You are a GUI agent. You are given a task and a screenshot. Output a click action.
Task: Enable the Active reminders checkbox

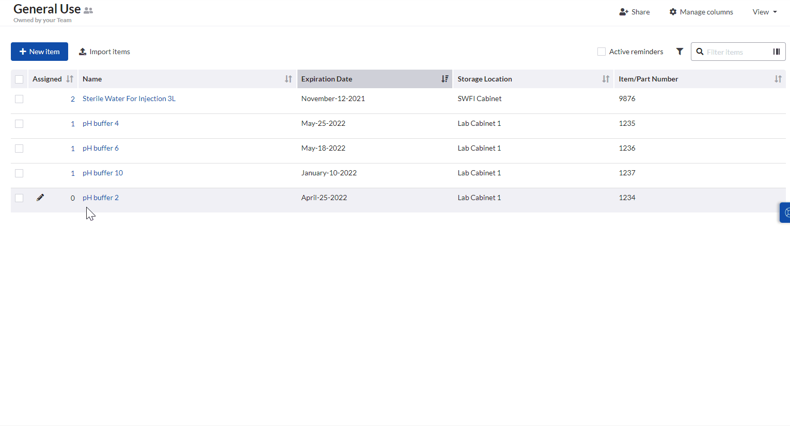(x=602, y=52)
